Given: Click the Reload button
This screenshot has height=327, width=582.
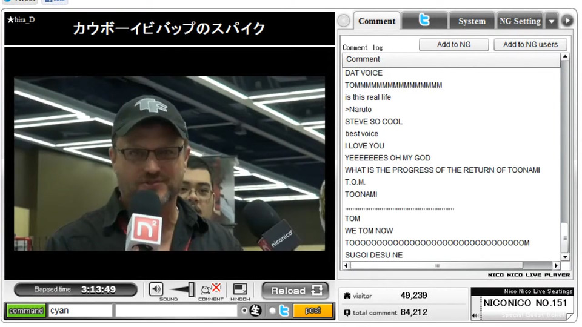Looking at the screenshot, I should (x=295, y=290).
